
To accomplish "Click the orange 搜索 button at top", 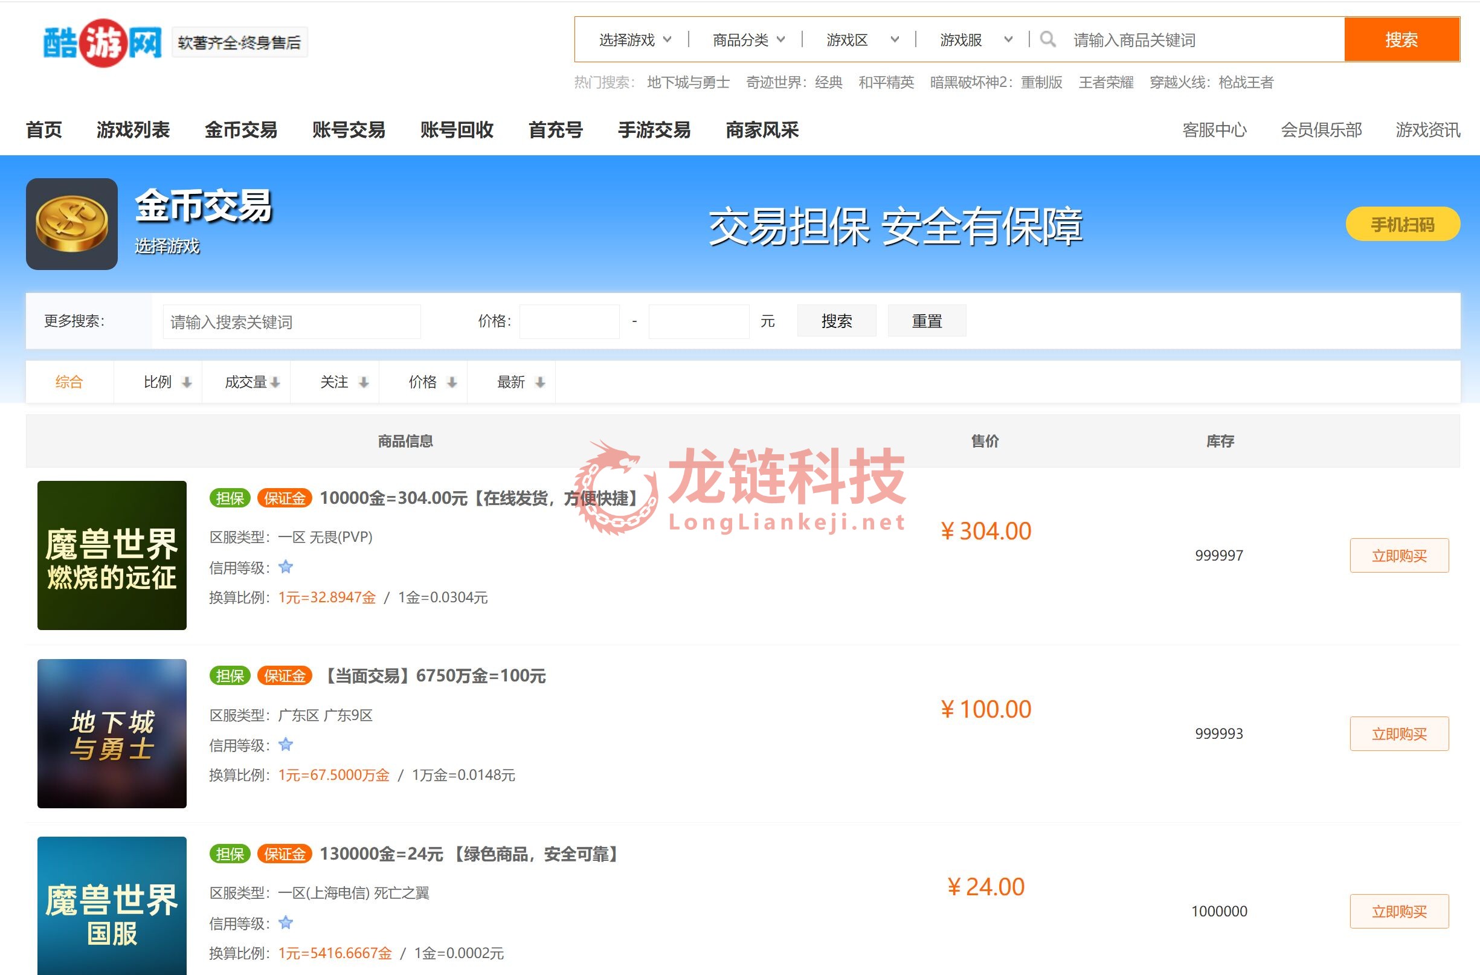I will coord(1401,40).
